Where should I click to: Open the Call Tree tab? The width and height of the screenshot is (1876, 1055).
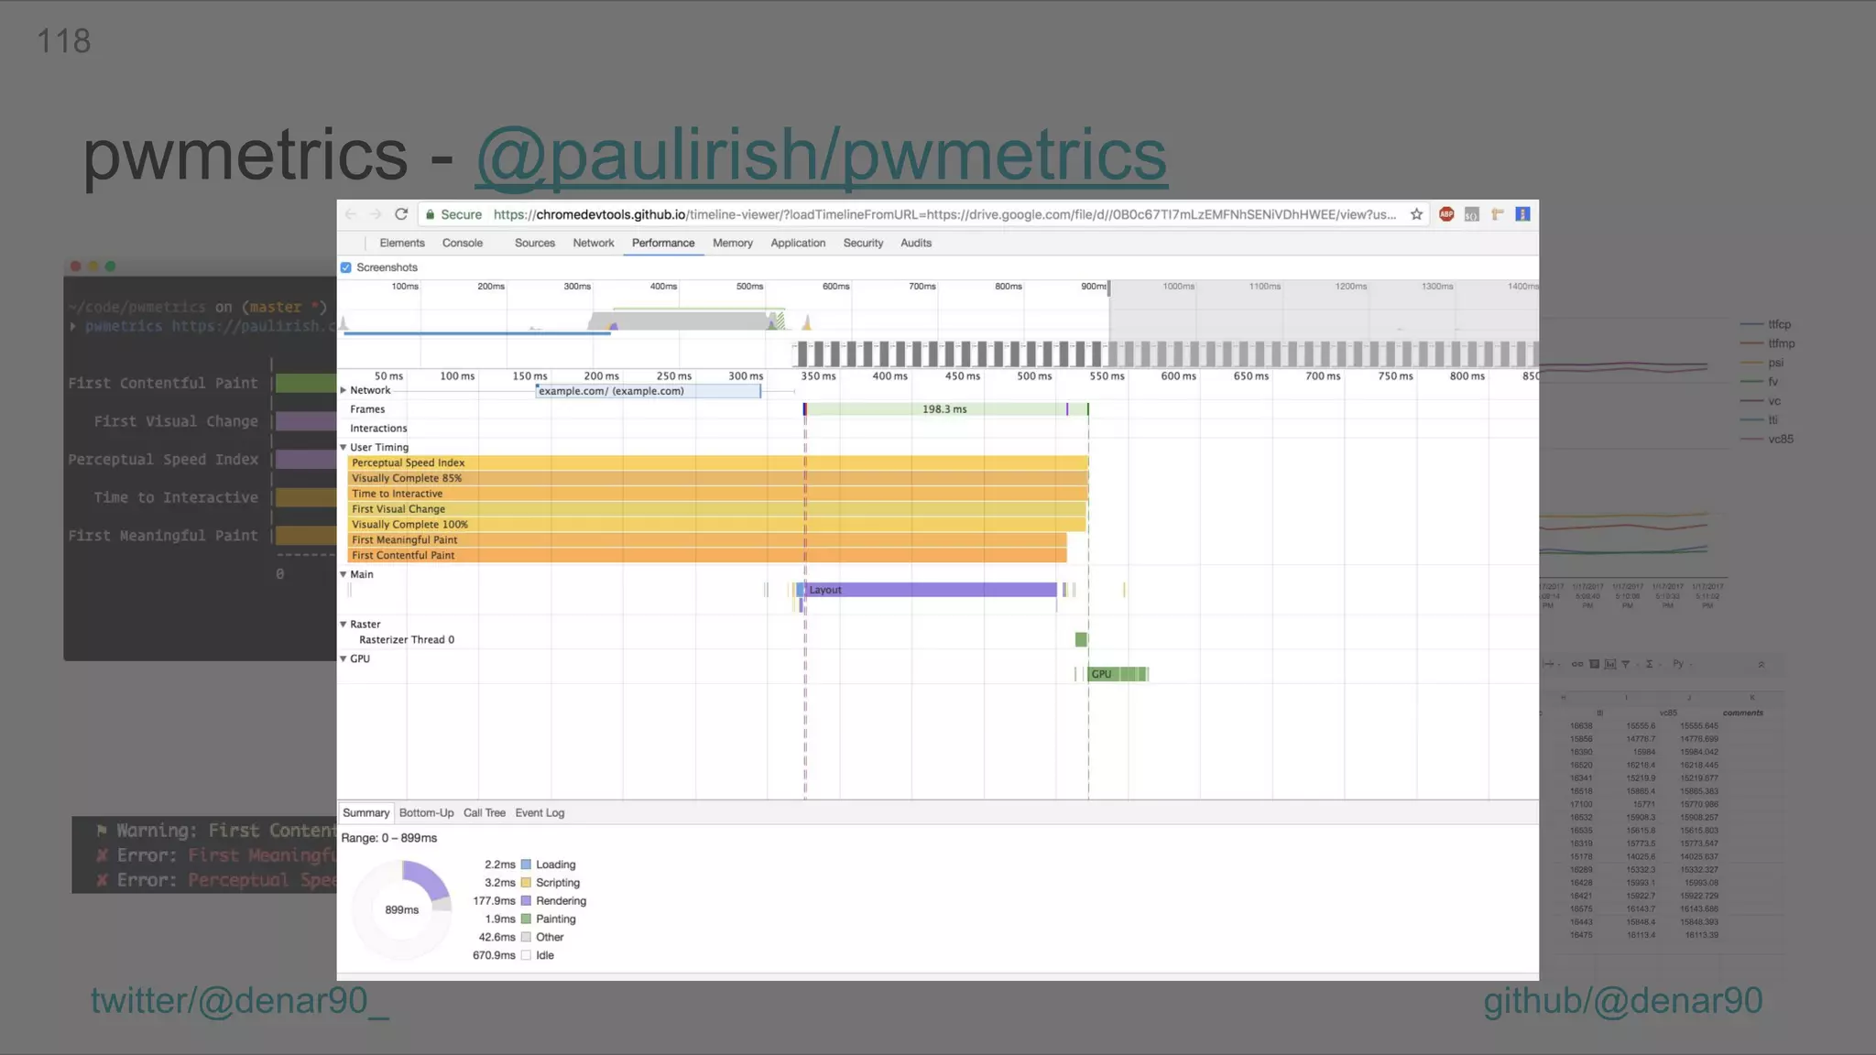tap(485, 813)
